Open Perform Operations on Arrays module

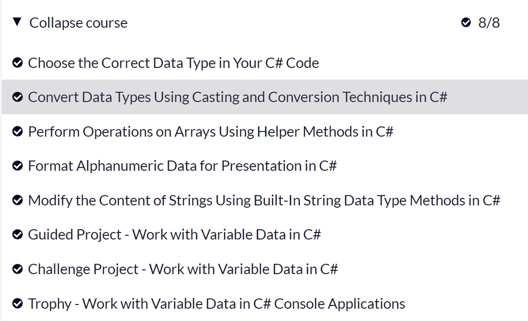coord(211,132)
